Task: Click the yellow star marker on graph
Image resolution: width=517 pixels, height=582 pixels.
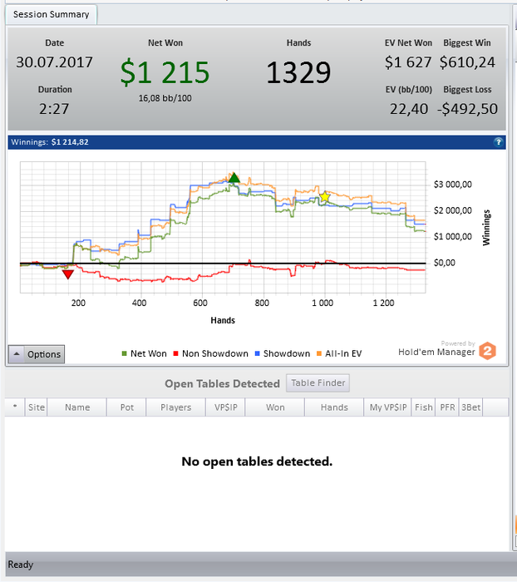Action: pos(325,197)
